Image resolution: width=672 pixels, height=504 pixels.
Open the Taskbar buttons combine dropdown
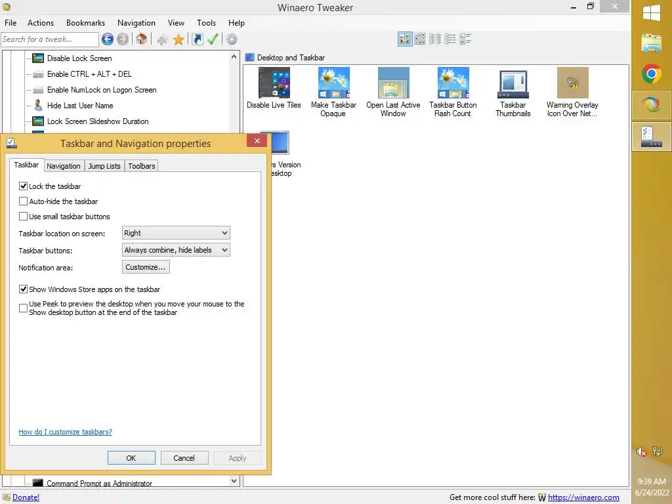(x=176, y=250)
